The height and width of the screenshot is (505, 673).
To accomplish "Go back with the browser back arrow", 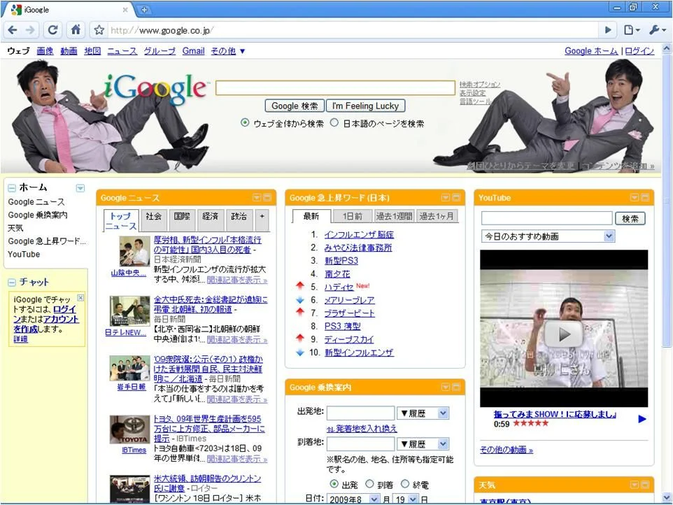I will pos(13,30).
